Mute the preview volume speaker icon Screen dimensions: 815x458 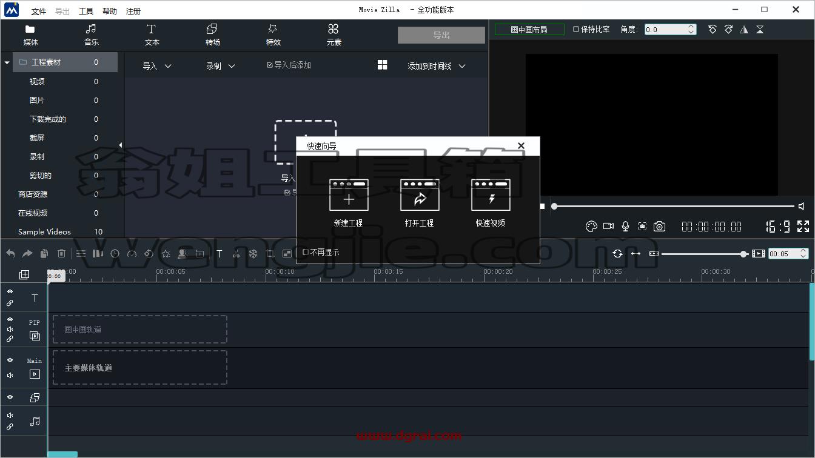coord(802,206)
